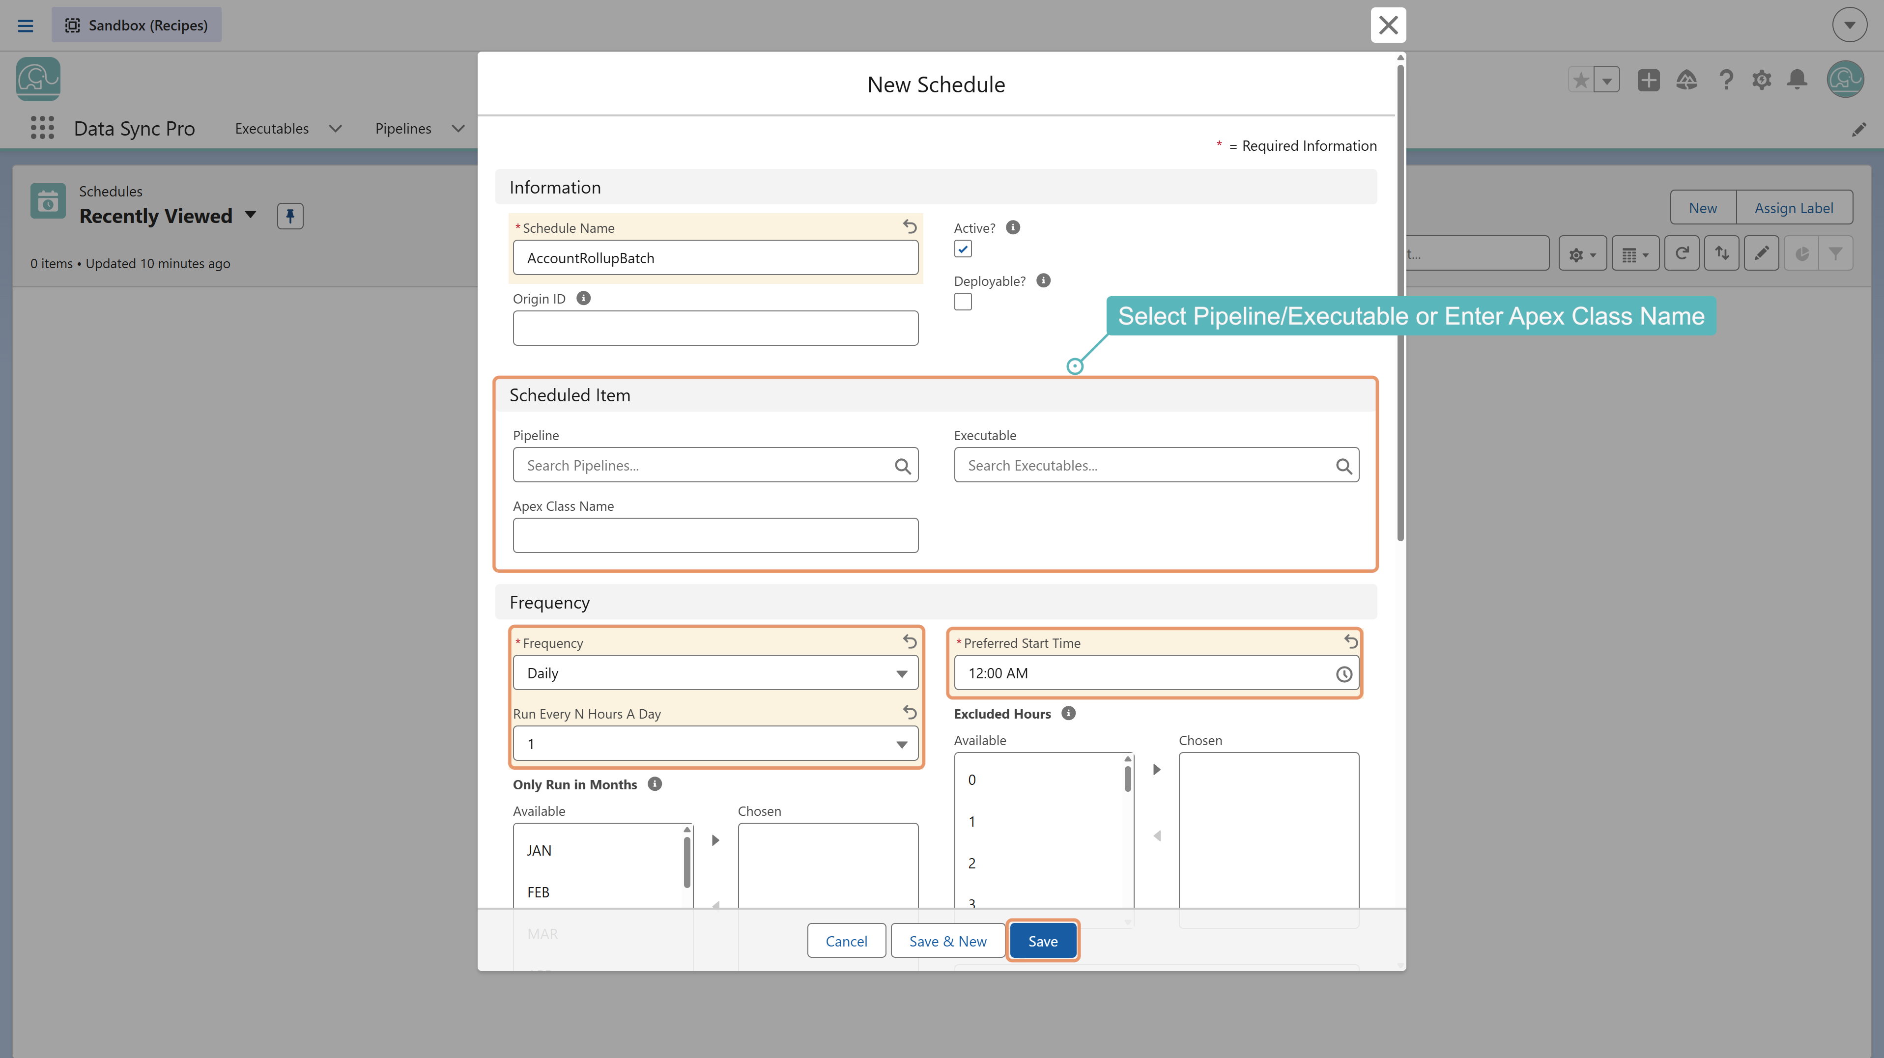Viewport: 1884px width, 1058px height.
Task: Open the list view controls gear
Action: 1582,254
